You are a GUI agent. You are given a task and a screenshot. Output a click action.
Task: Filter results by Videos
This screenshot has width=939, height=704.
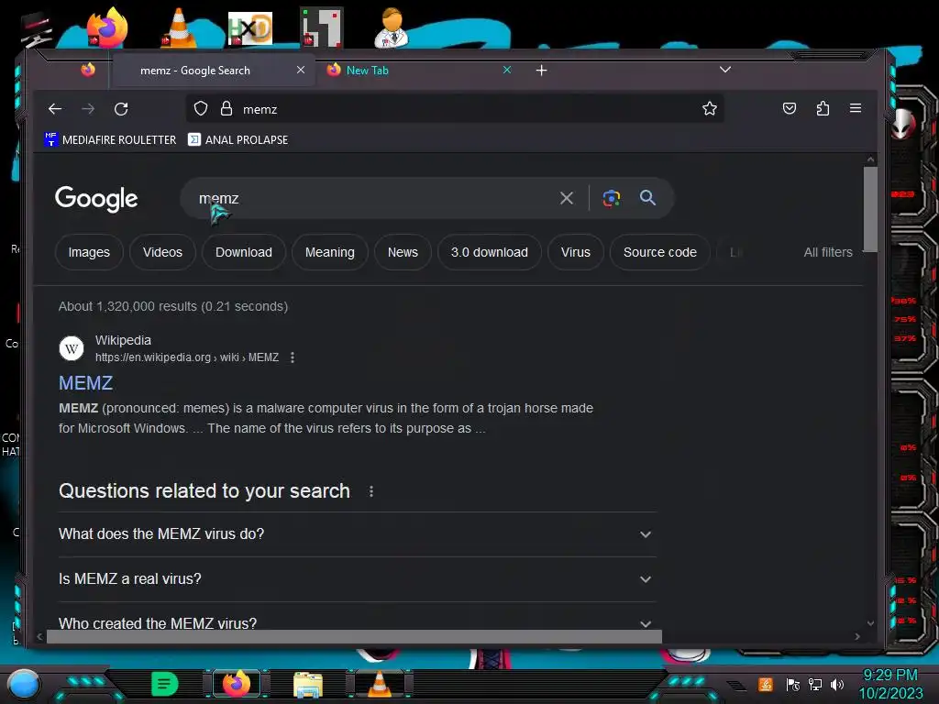pyautogui.click(x=162, y=252)
